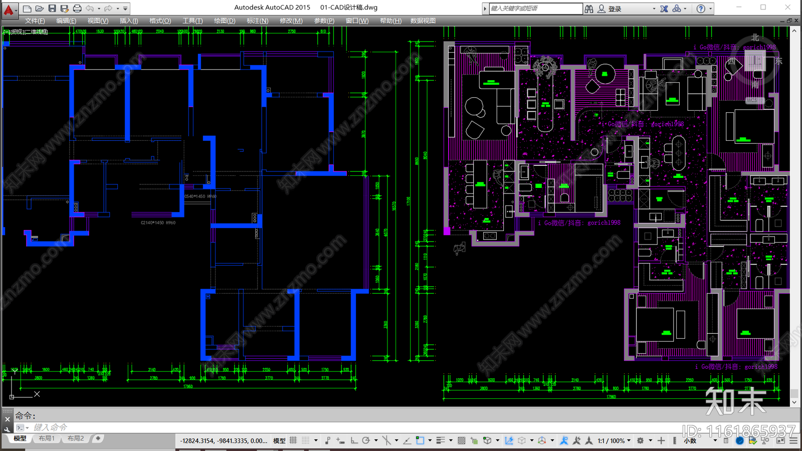The height and width of the screenshot is (451, 802).
Task: Switch to the 布局1 layout tab
Action: 47,438
